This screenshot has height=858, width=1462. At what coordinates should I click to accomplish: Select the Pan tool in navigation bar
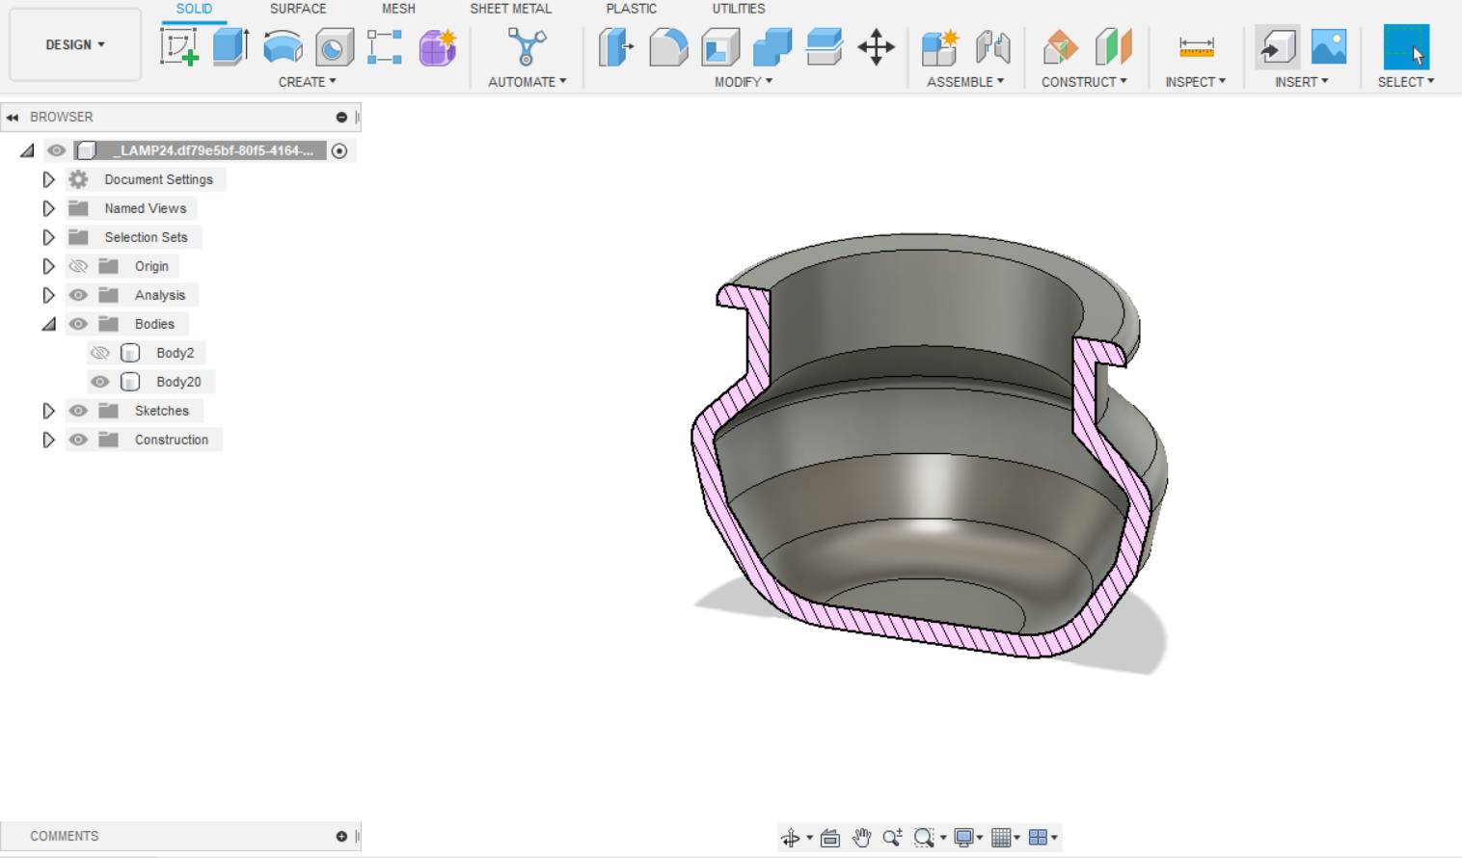click(861, 838)
